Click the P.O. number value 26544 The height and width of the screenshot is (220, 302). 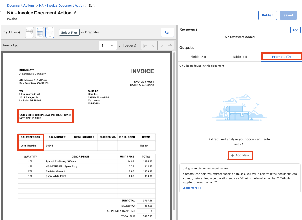pyautogui.click(x=49, y=146)
